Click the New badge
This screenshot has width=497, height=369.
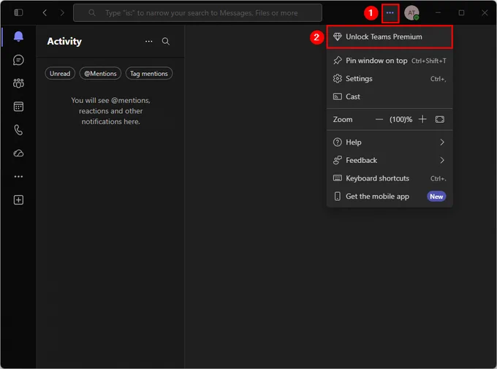pyautogui.click(x=436, y=197)
